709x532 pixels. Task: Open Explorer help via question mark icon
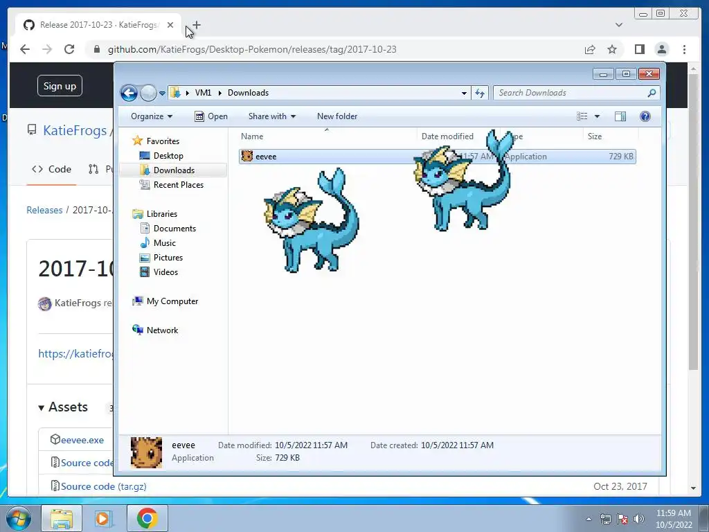[x=645, y=116]
